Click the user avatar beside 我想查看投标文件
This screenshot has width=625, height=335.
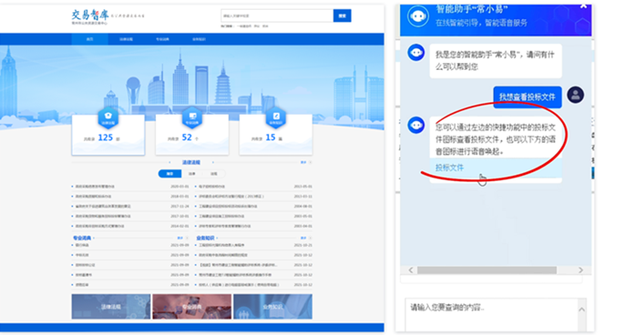tap(575, 95)
